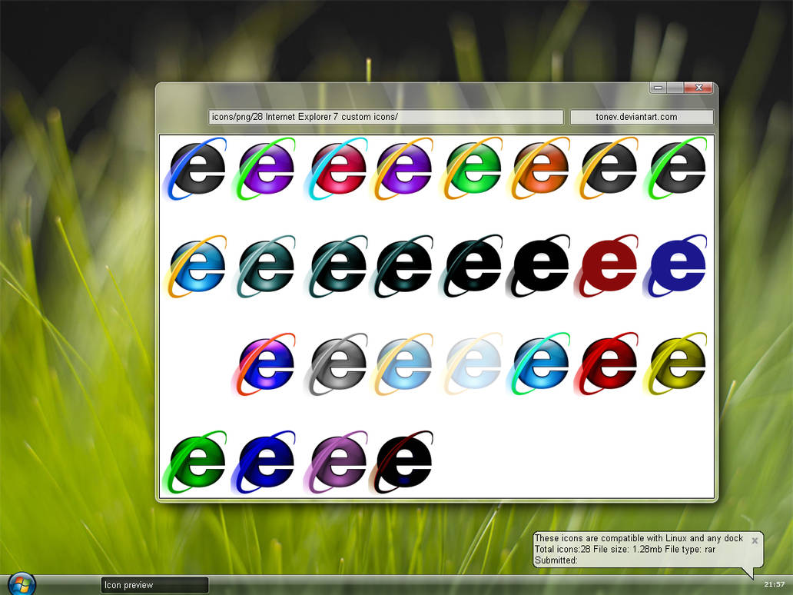Open the tonev.deviantart.com link box
This screenshot has width=793, height=595.
click(642, 117)
